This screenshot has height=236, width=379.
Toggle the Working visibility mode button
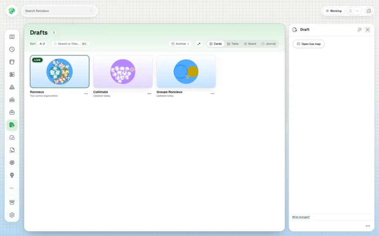pos(334,11)
